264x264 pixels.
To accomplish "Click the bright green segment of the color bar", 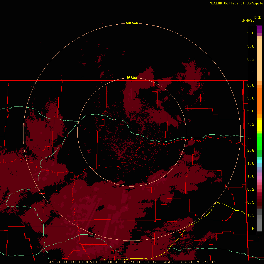I will (x=259, y=142).
